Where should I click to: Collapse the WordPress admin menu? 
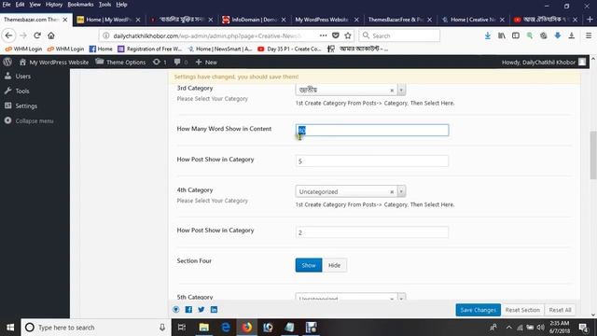35,120
